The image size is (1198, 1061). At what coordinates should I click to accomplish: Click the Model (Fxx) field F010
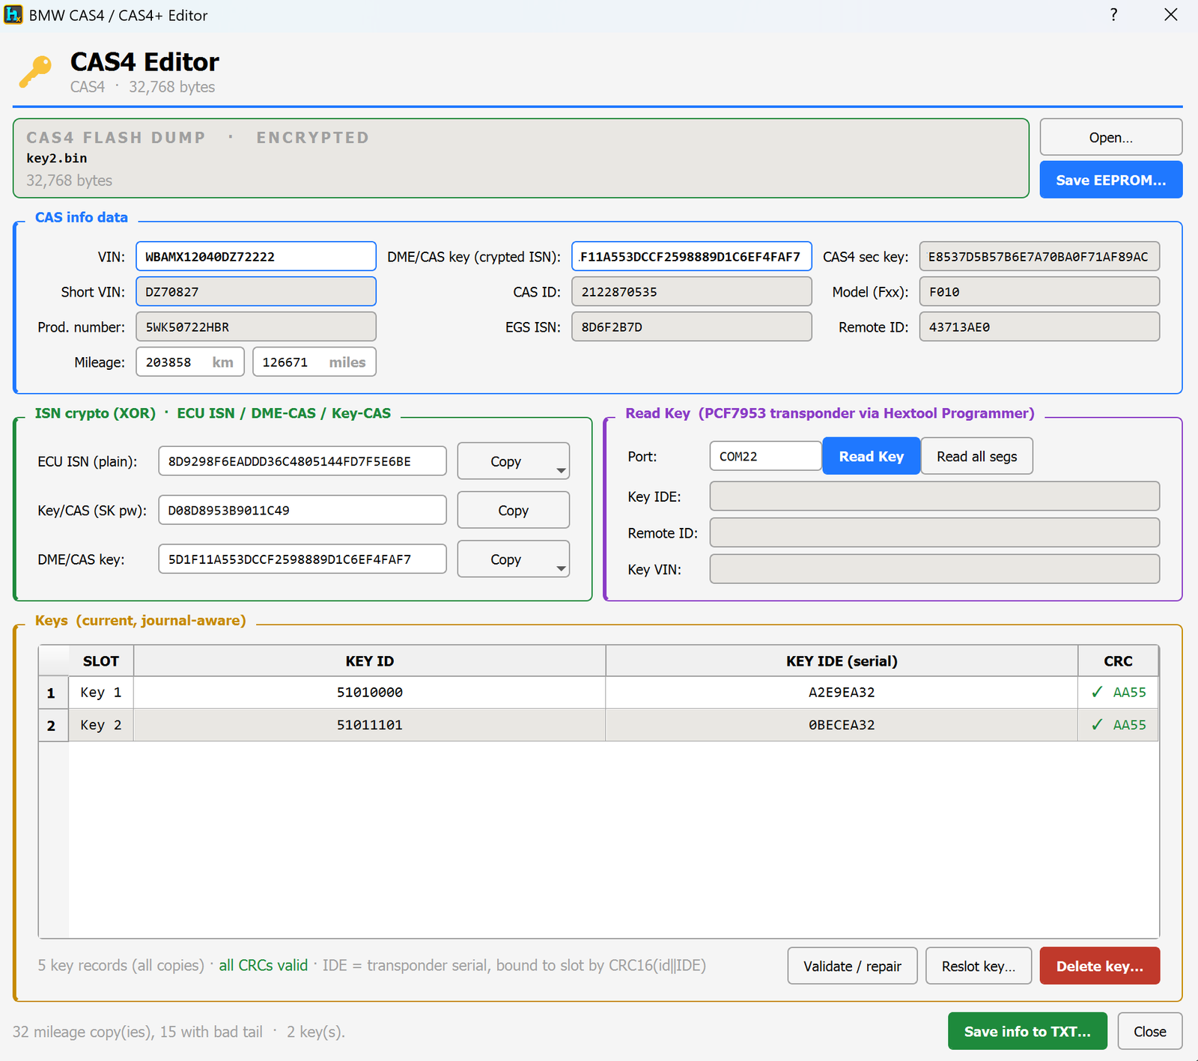(x=1039, y=291)
